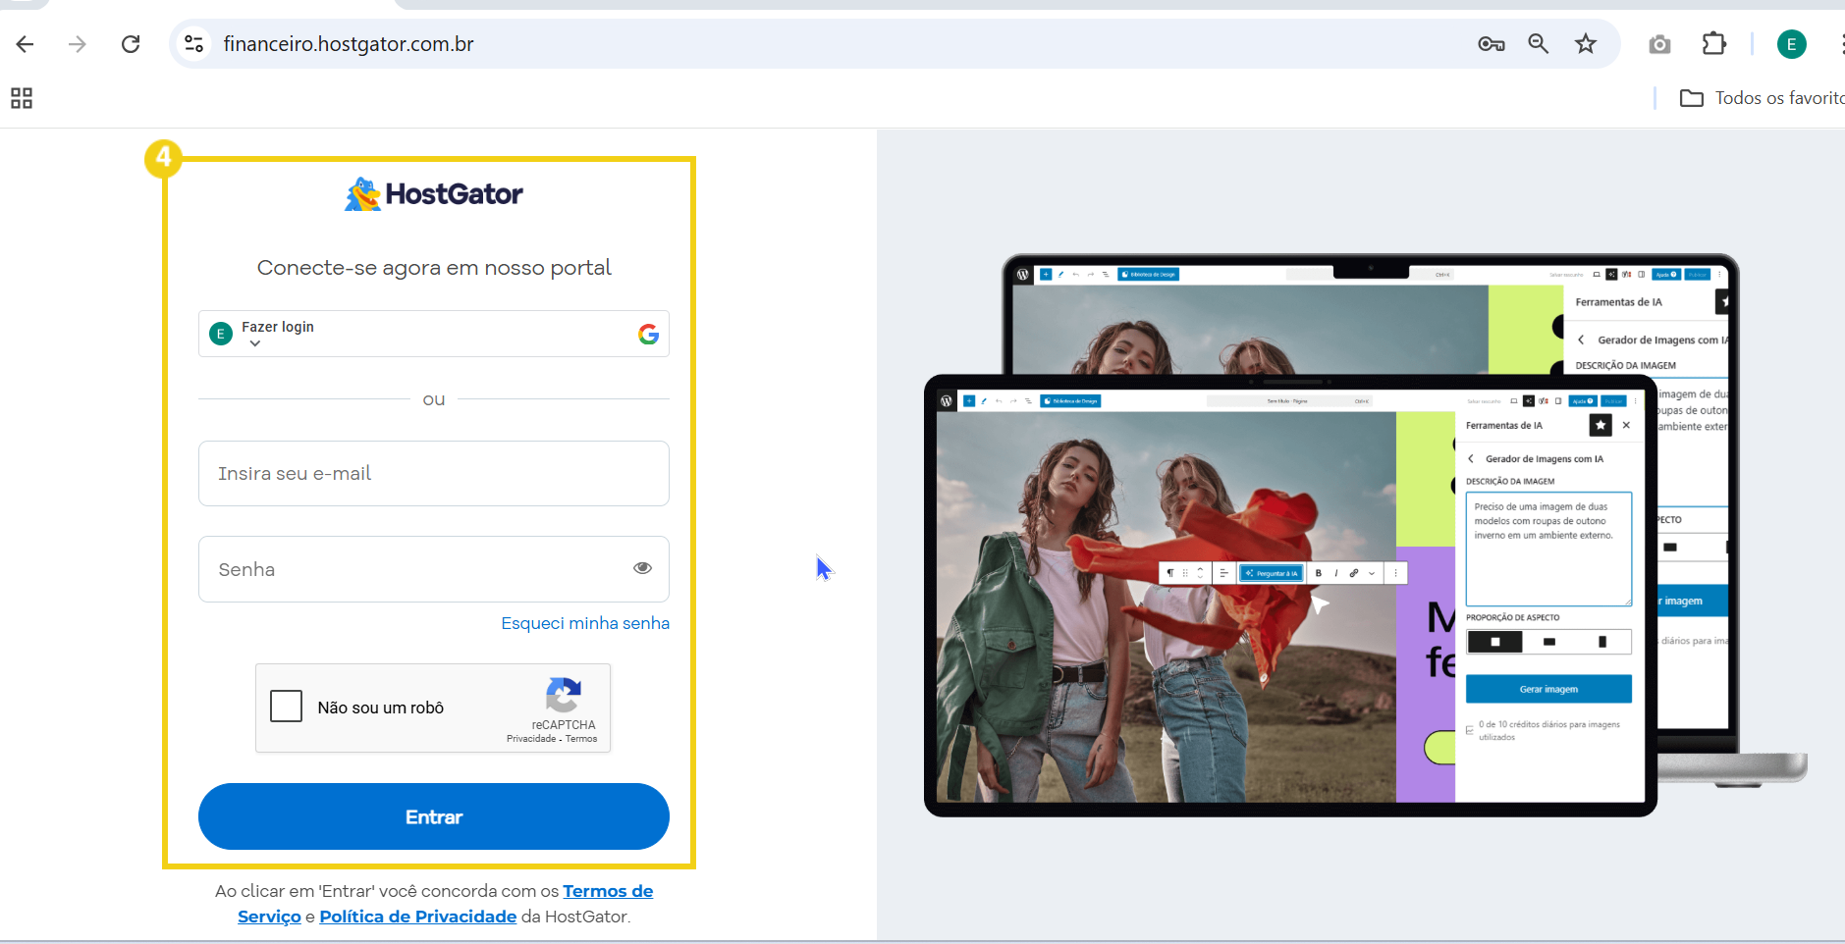The height and width of the screenshot is (944, 1845).
Task: Open the saved passwords key icon
Action: coord(1492,44)
